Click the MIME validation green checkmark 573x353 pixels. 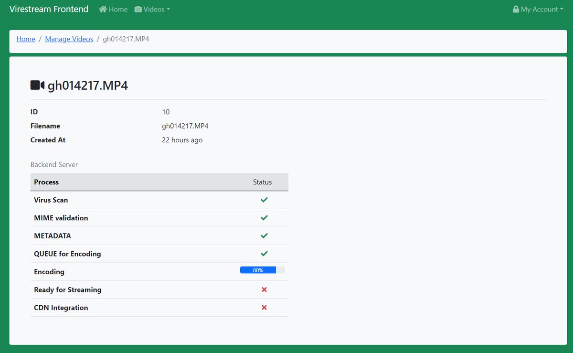[x=264, y=218]
